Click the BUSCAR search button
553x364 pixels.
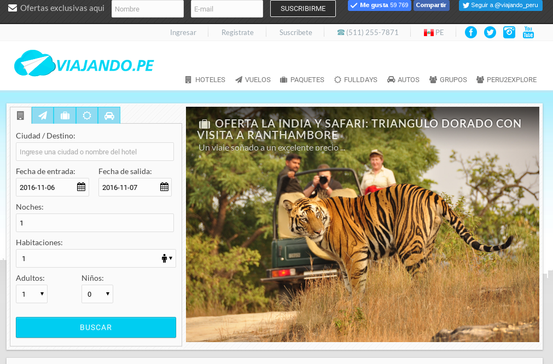[x=96, y=327]
